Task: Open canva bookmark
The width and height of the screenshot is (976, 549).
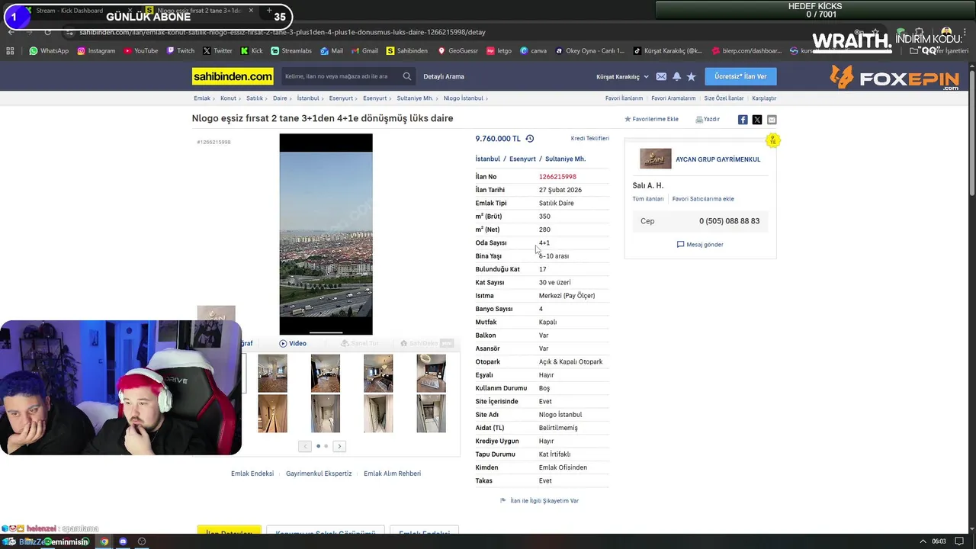Action: pyautogui.click(x=533, y=51)
